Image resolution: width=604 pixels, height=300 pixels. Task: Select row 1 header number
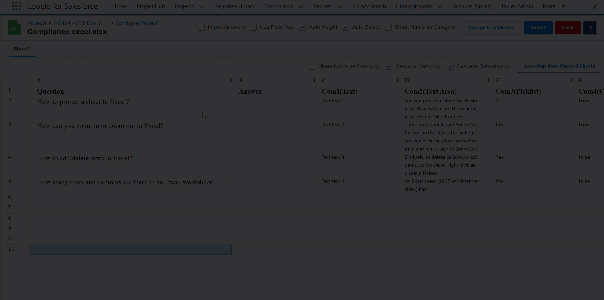15,90
